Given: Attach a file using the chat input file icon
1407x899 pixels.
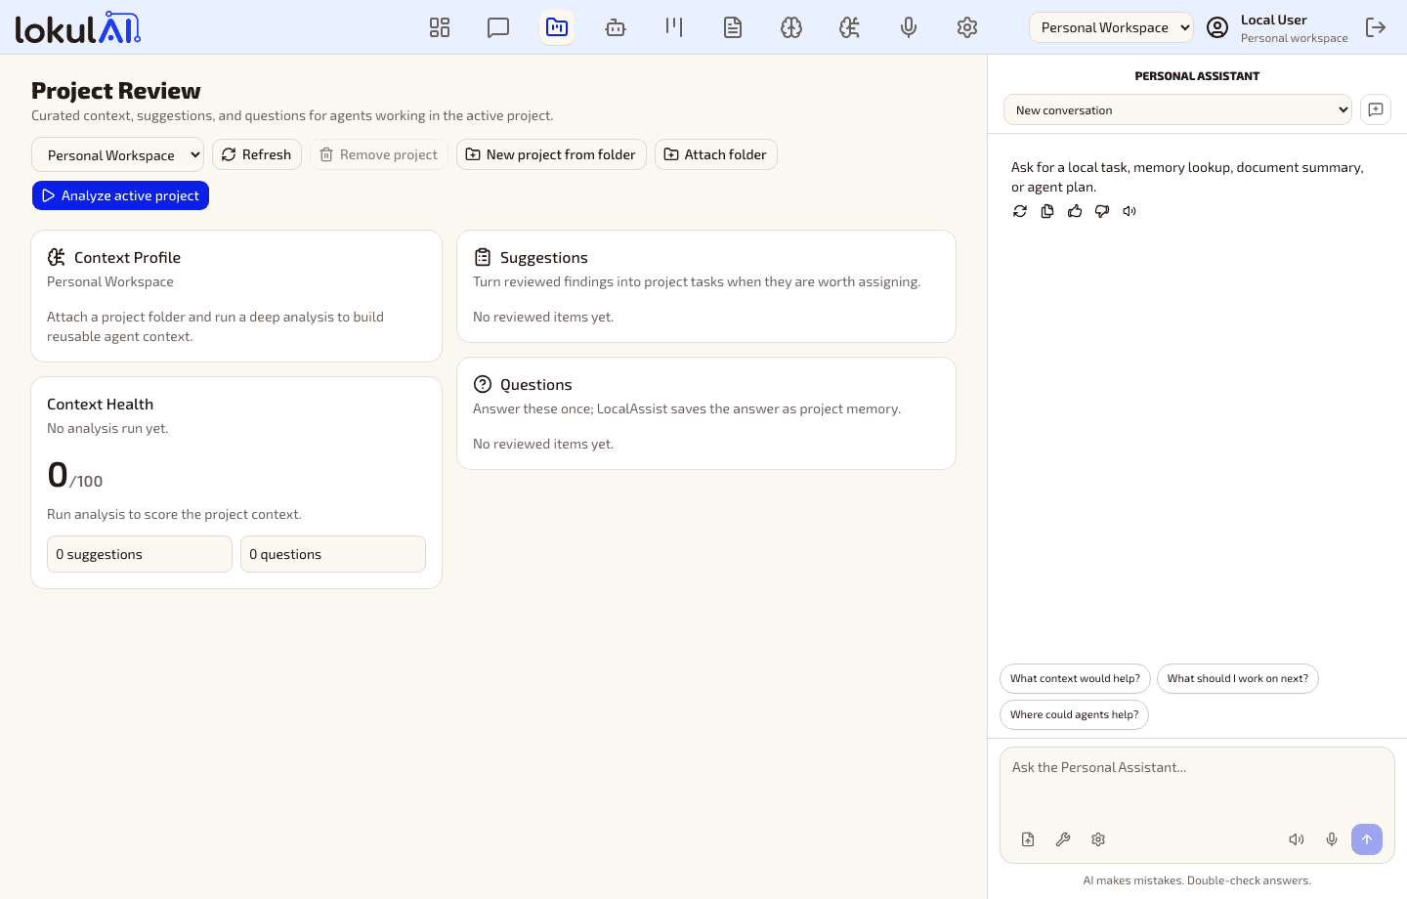Looking at the screenshot, I should pyautogui.click(x=1028, y=839).
